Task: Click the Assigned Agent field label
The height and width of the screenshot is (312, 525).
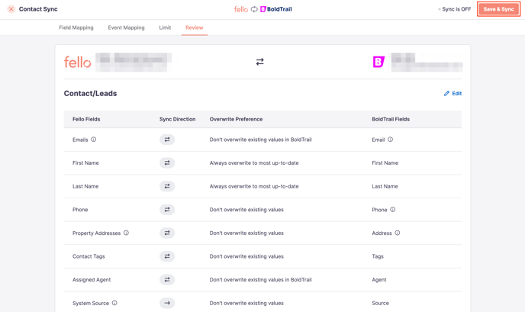Action: click(x=92, y=279)
